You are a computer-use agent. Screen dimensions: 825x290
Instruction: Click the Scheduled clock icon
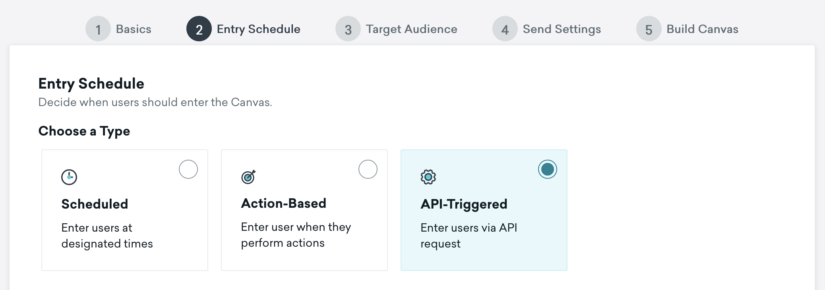pos(69,177)
